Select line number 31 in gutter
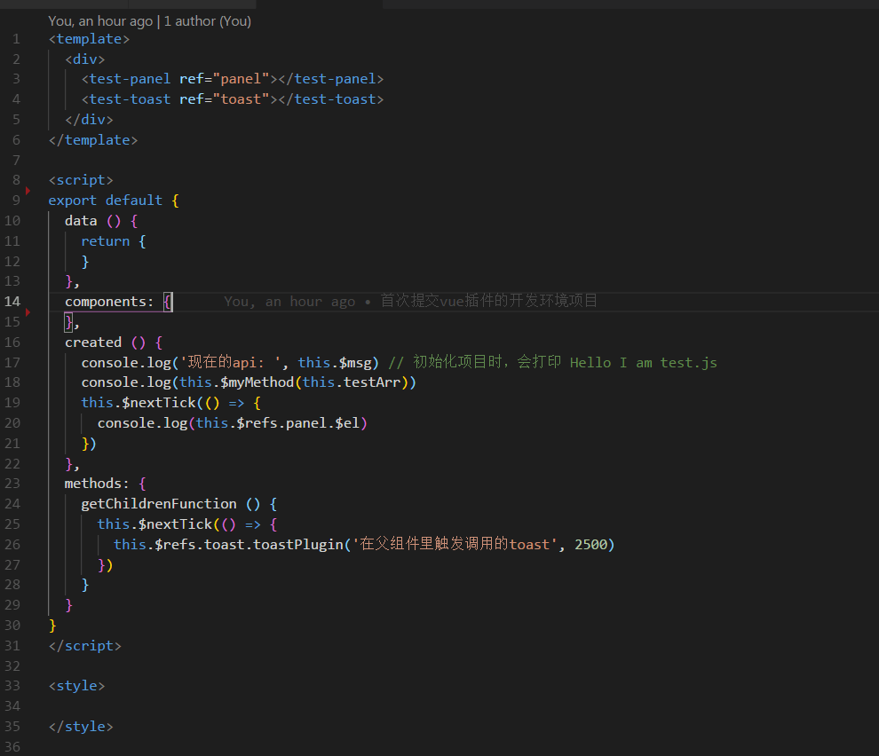 (x=12, y=646)
